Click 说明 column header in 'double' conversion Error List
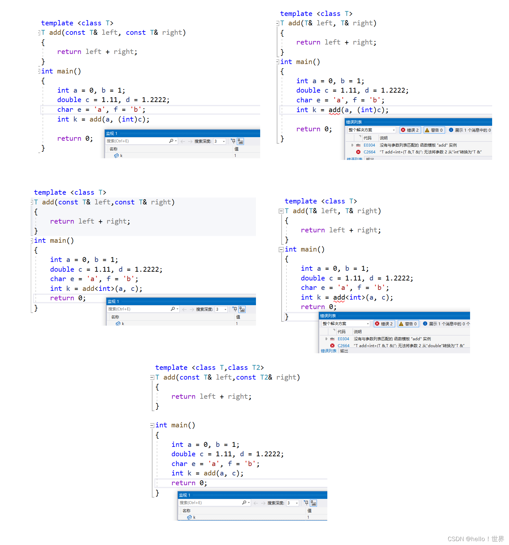Viewport: 509px width, 545px height. coord(358,332)
